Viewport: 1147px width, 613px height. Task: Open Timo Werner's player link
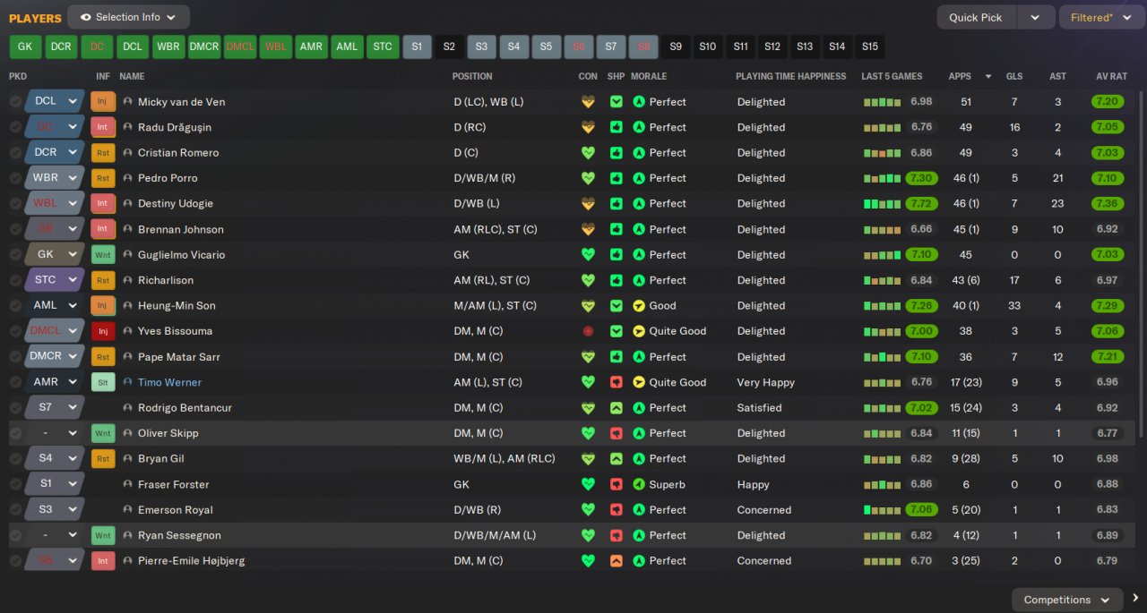click(x=169, y=382)
